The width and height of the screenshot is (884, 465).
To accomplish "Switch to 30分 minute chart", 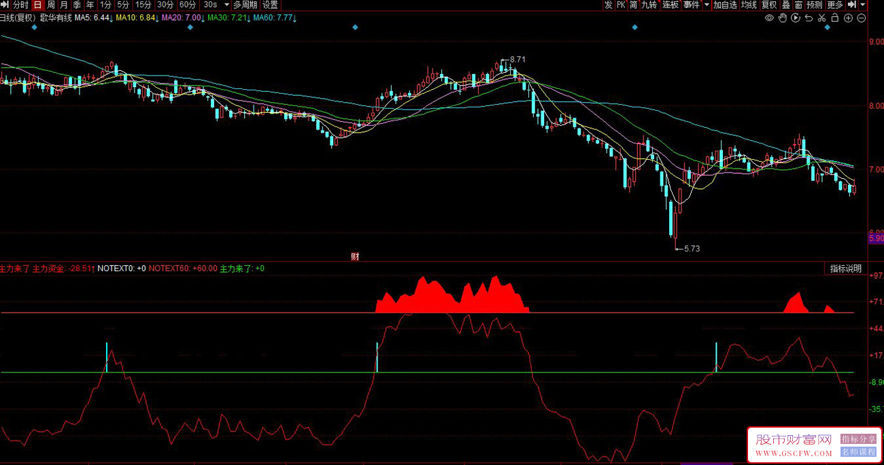I will coord(165,5).
